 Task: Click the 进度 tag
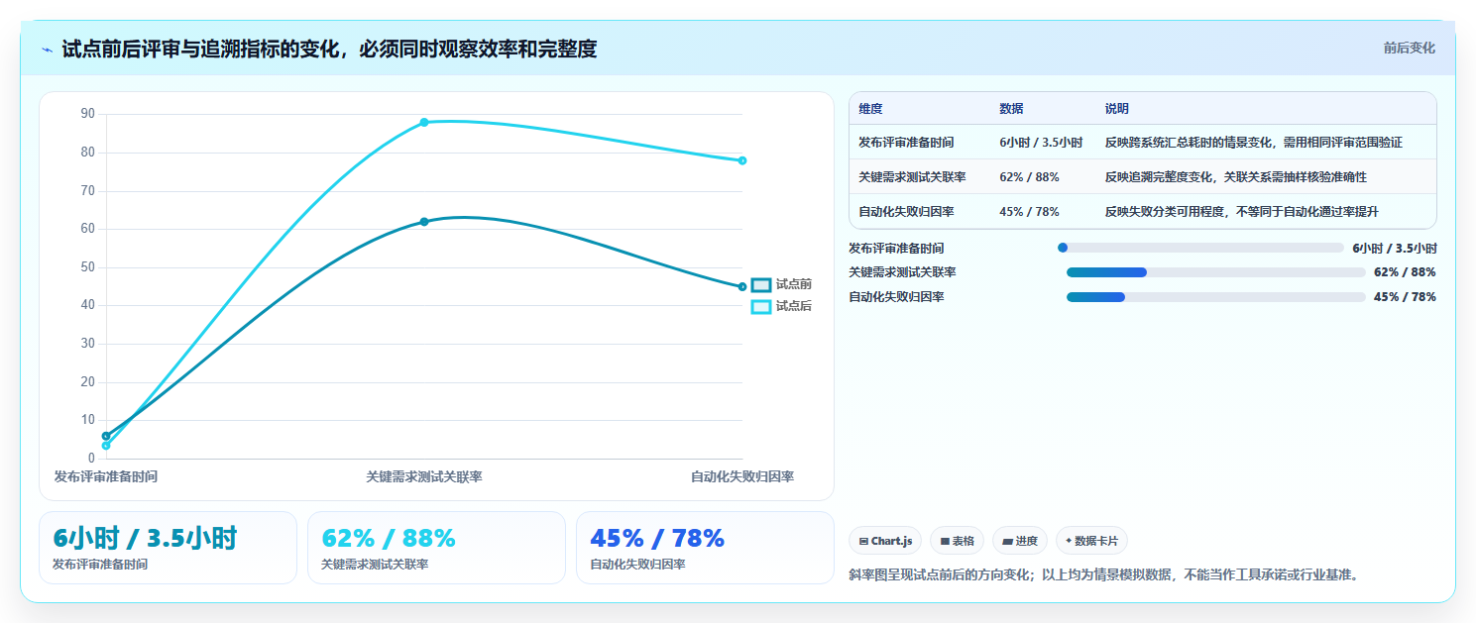pyautogui.click(x=1020, y=541)
